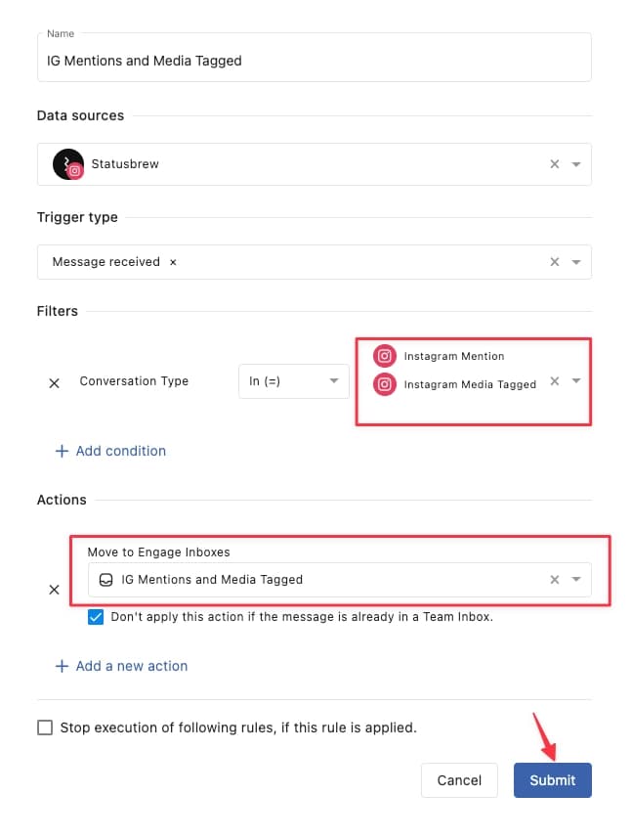
Task: Select the Instagram Mention Instagram icon
Action: click(384, 356)
